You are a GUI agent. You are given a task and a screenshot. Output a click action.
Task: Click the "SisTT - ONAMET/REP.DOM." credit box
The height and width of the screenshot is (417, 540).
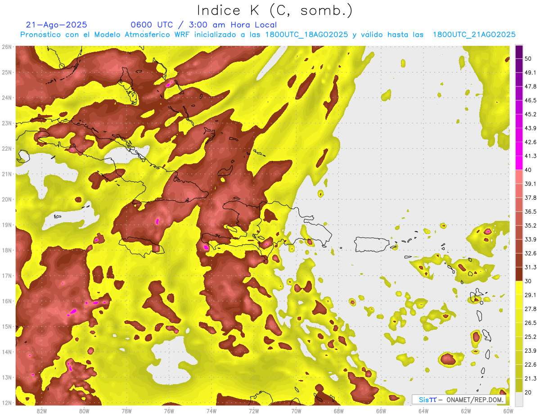pyautogui.click(x=459, y=399)
